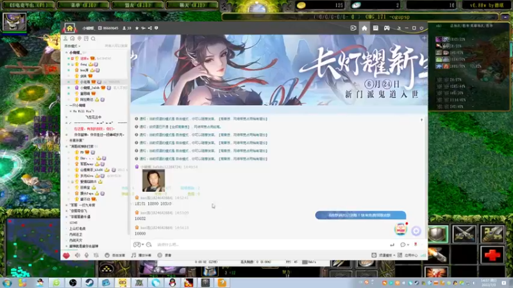Click the game chat F12 button
The image size is (513, 288).
(192, 5)
